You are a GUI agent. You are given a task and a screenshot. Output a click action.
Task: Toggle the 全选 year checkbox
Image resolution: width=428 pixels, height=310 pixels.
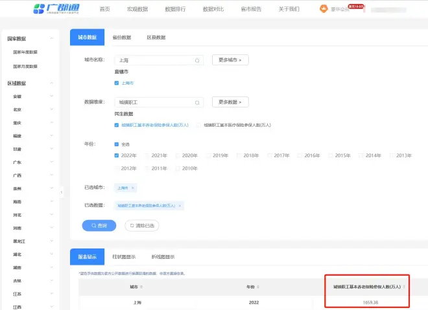click(117, 144)
